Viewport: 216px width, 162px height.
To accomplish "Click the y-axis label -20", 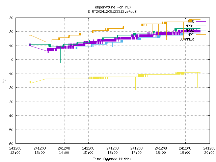I will point(10,88).
